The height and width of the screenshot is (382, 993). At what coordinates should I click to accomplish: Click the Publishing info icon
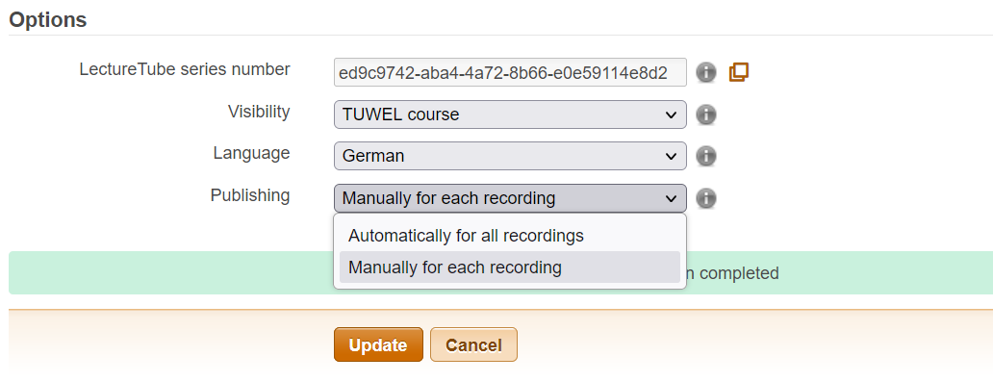coord(706,198)
